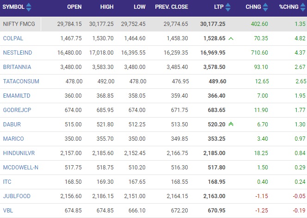Open the TATACONSUM stock link
307x218 pixels.
[x=21, y=81]
